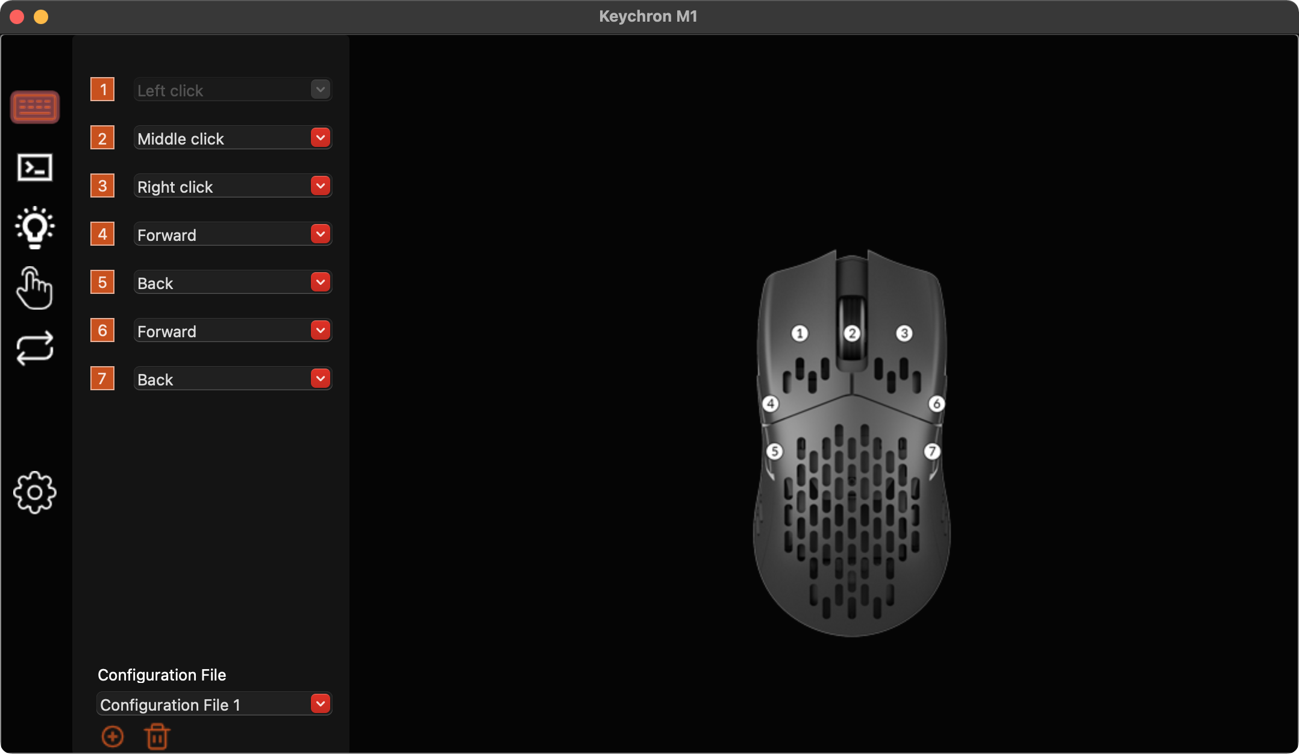Select the orange number 6 button label

(102, 330)
